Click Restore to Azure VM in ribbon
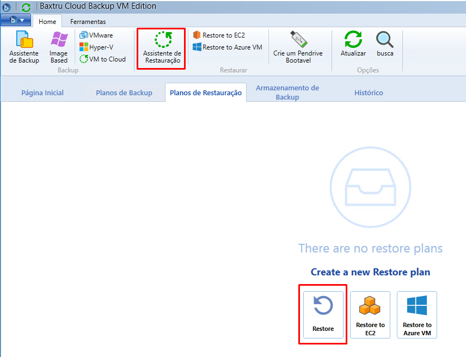This screenshot has height=357, width=466. point(228,47)
